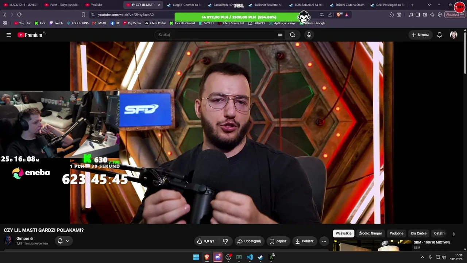Open Twitch bookmark
Image resolution: width=467 pixels, height=263 pixels.
point(56,23)
